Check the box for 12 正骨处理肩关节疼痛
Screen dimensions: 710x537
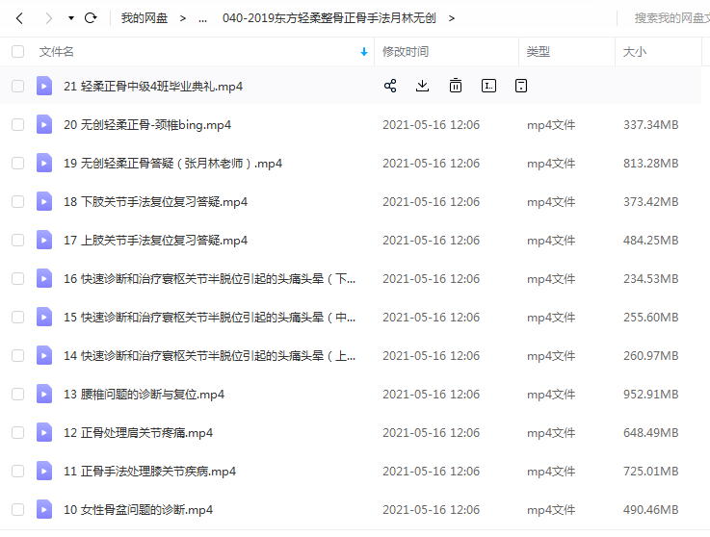(17, 432)
